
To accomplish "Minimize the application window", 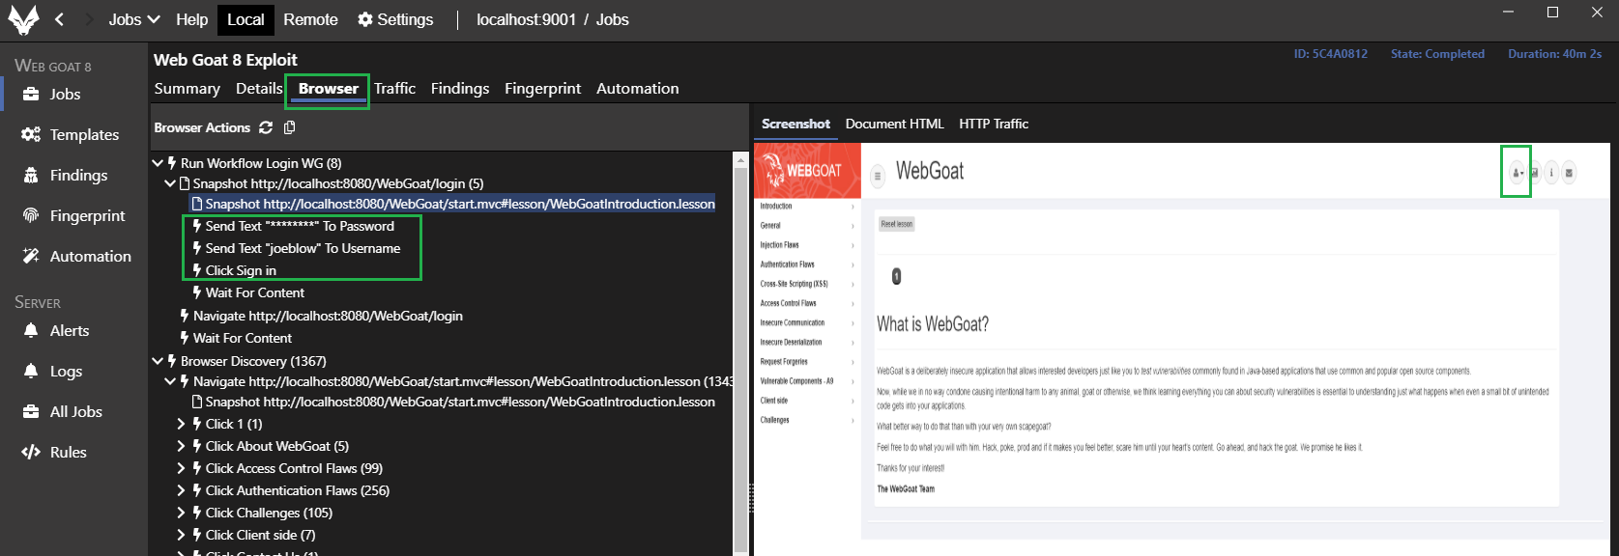I will point(1509,13).
